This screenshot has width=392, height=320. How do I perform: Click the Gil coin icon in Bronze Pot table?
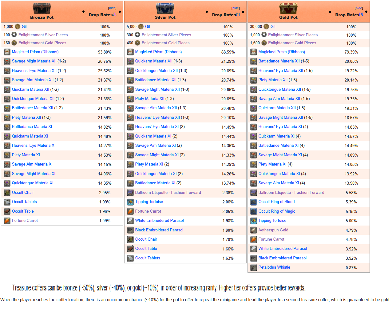click(x=18, y=27)
